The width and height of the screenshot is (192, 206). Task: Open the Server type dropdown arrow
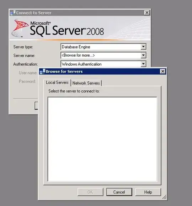click(143, 47)
